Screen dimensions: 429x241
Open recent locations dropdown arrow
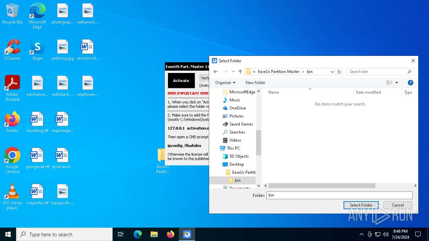point(233,72)
